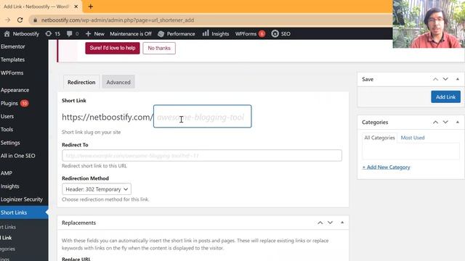
Task: Click the Add Link button
Action: tap(445, 97)
